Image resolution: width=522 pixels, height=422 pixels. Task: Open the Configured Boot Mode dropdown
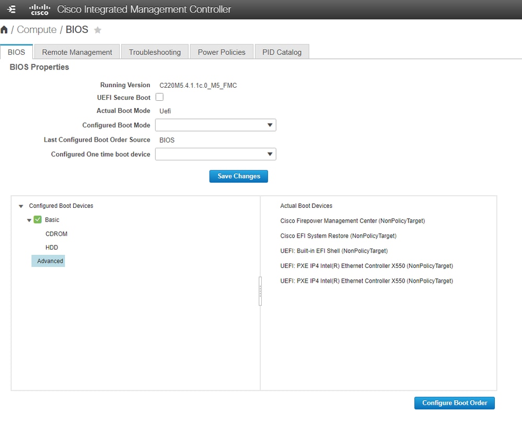215,125
